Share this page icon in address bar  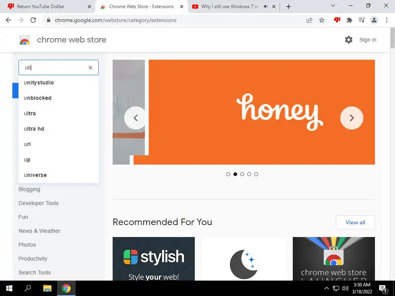tap(309, 20)
